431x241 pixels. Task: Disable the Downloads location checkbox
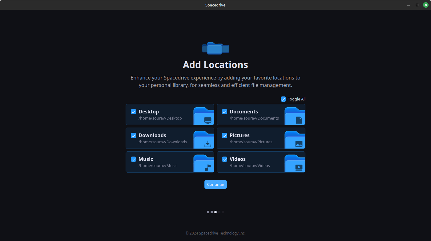tap(133, 136)
